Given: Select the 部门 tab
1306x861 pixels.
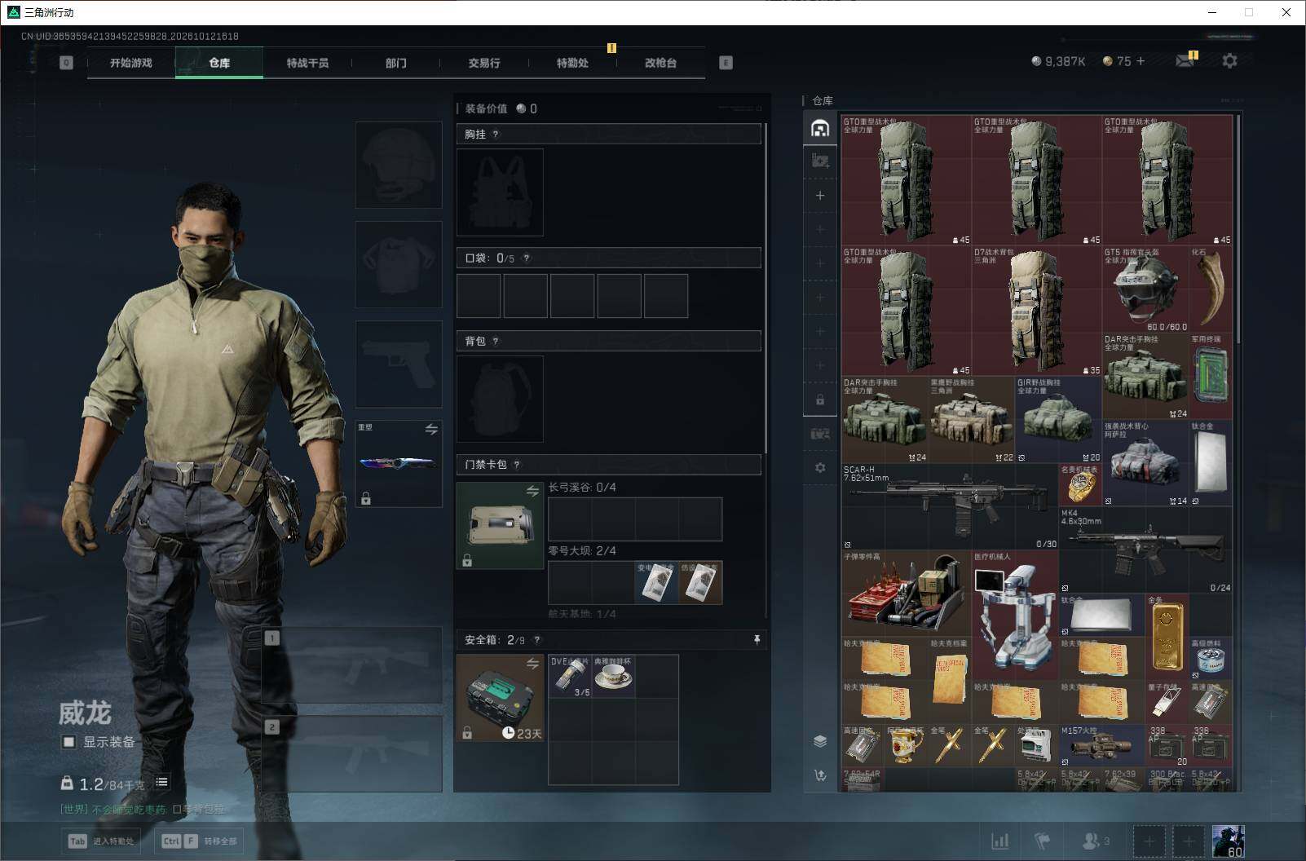Looking at the screenshot, I should pyautogui.click(x=396, y=63).
